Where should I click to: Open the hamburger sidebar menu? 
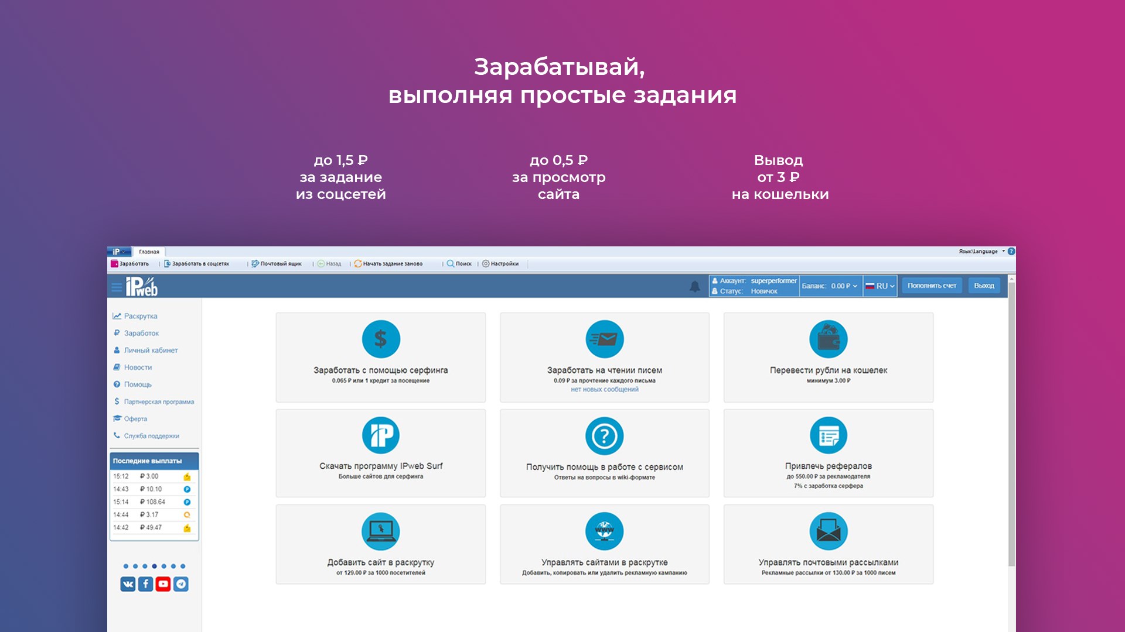click(117, 287)
